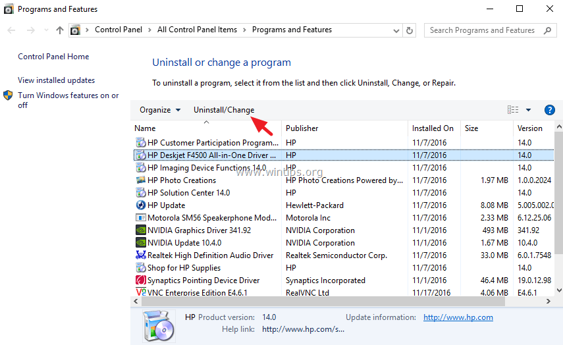Select Motorola SM56 Speakerphone Modem icon
This screenshot has width=563, height=345.
coord(141,217)
